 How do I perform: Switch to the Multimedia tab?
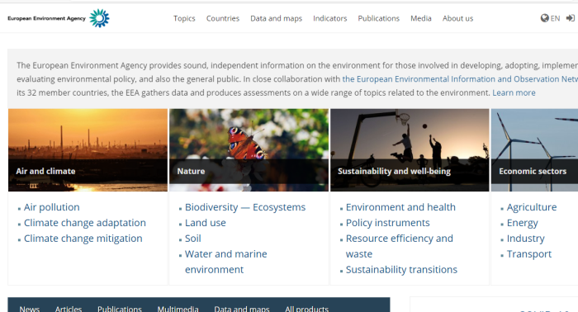click(x=178, y=309)
